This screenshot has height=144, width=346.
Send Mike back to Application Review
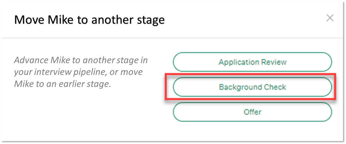(x=252, y=62)
